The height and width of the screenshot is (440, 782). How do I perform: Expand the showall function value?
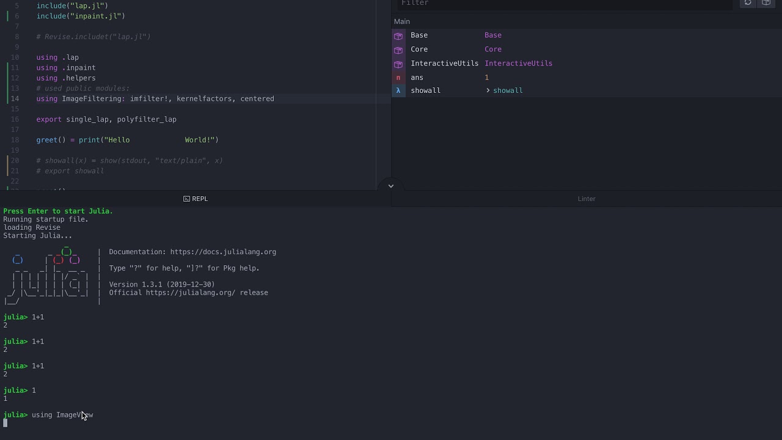point(488,90)
